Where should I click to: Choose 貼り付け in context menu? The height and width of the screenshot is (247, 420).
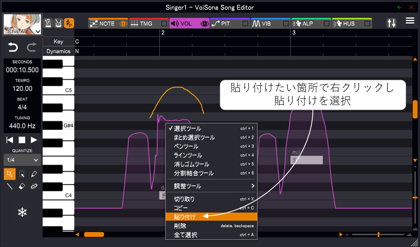[x=211, y=217]
